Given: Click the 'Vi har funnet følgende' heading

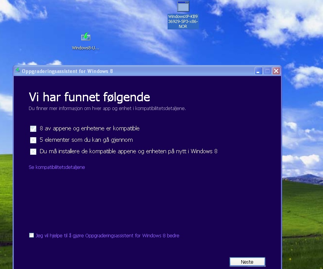Looking at the screenshot, I should click(x=89, y=97).
